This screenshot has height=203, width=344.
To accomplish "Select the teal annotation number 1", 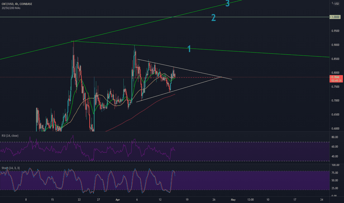I will pyautogui.click(x=189, y=49).
